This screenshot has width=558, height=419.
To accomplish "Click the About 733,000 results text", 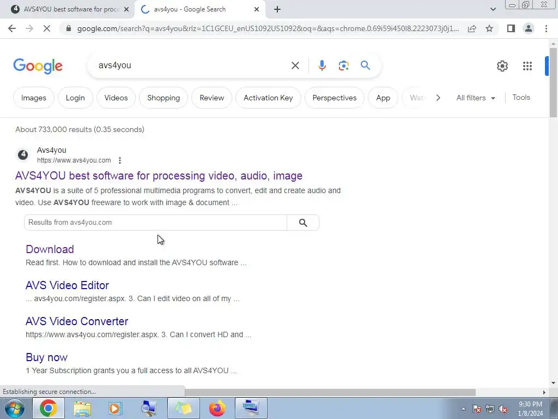I will (80, 129).
